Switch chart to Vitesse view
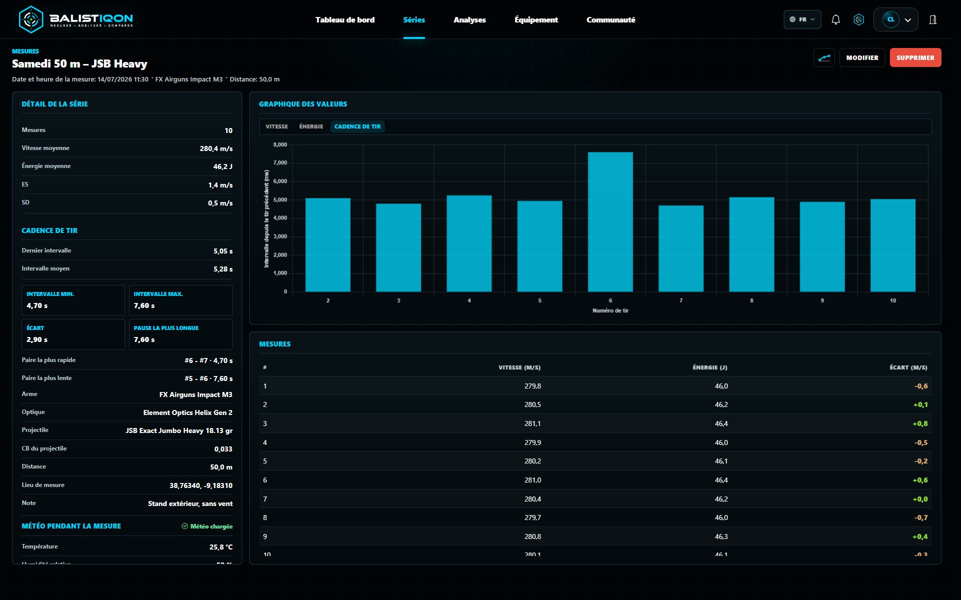This screenshot has height=600, width=961. pyautogui.click(x=277, y=126)
